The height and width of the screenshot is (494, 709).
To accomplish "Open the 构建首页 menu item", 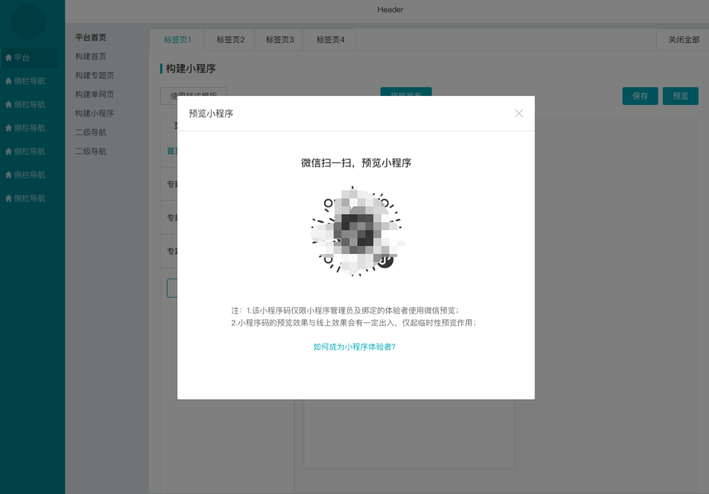I will click(91, 56).
